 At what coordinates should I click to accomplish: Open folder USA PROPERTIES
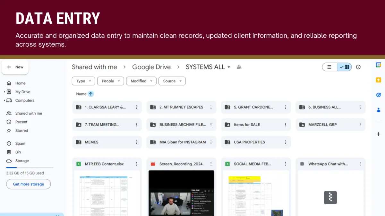point(256,142)
